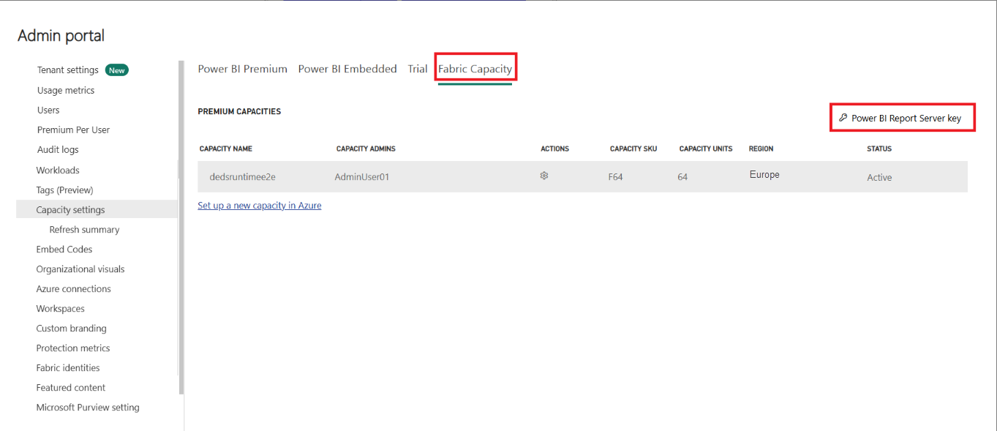The width and height of the screenshot is (997, 431).
Task: Click the F64 capacity SKU value
Action: click(615, 177)
